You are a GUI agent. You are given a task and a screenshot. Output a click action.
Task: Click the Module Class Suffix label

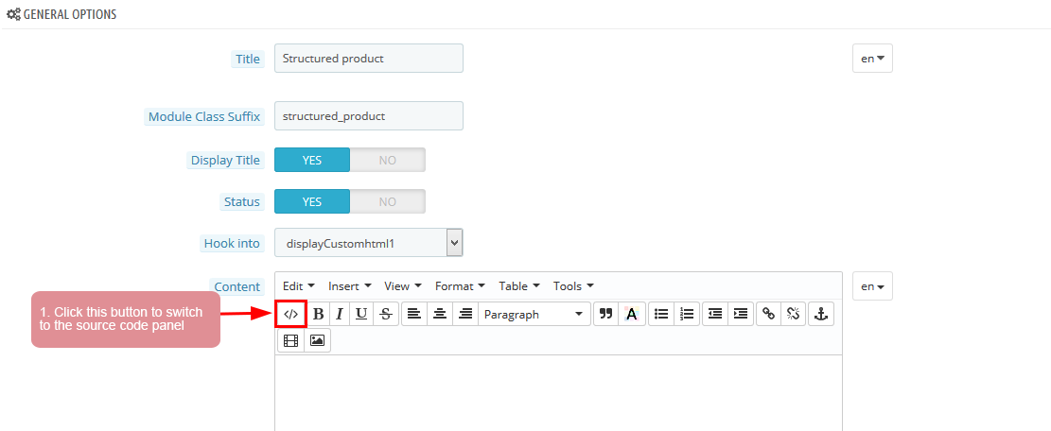[203, 116]
